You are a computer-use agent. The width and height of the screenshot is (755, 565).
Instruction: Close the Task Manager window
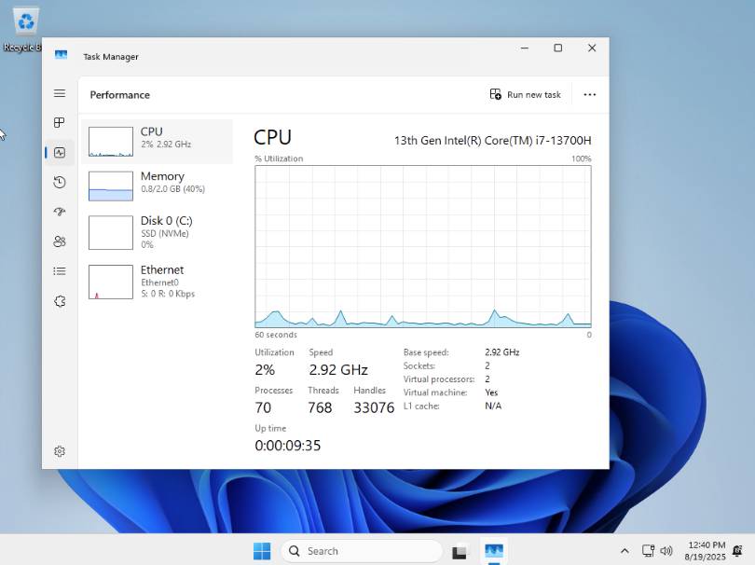pyautogui.click(x=592, y=48)
